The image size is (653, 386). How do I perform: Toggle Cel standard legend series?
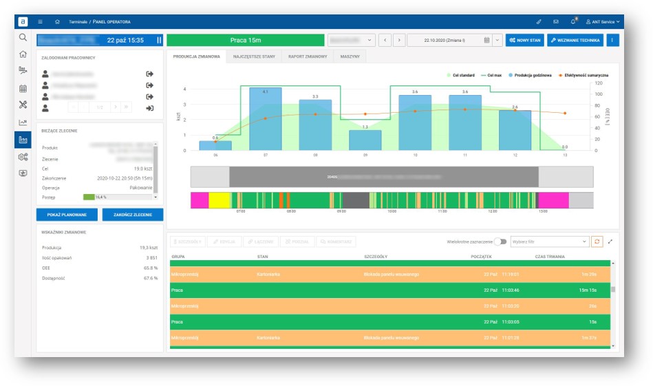[460, 76]
